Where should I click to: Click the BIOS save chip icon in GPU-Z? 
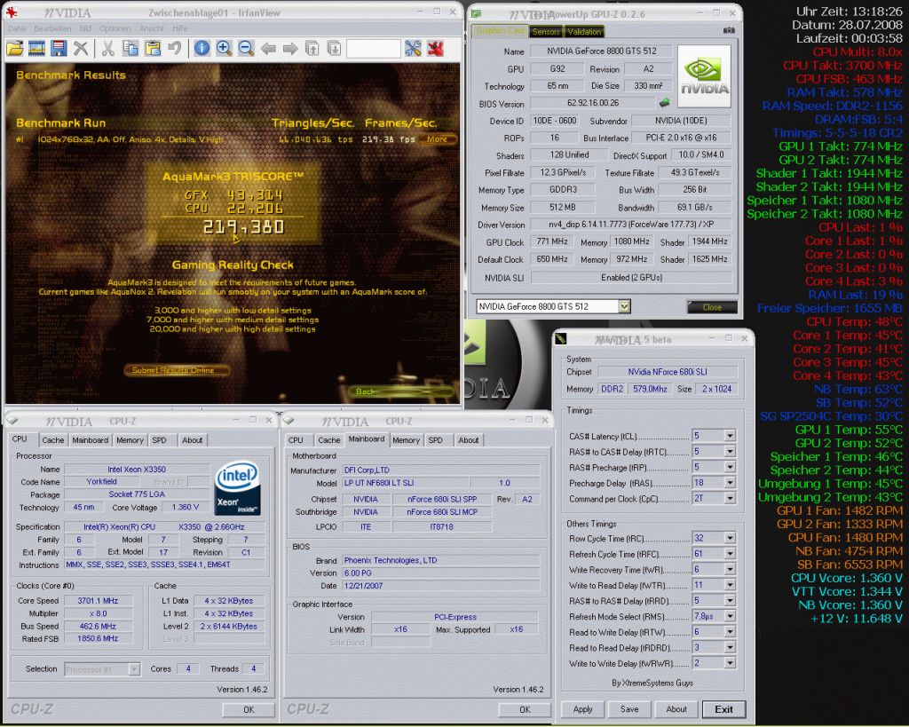(664, 103)
